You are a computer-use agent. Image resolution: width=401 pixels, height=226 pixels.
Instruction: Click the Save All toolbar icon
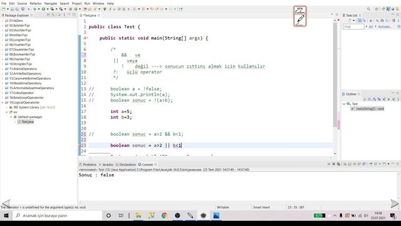(17, 9)
